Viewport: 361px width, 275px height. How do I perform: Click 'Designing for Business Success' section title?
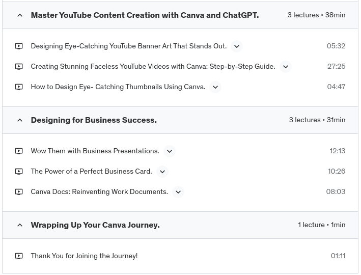pyautogui.click(x=94, y=120)
